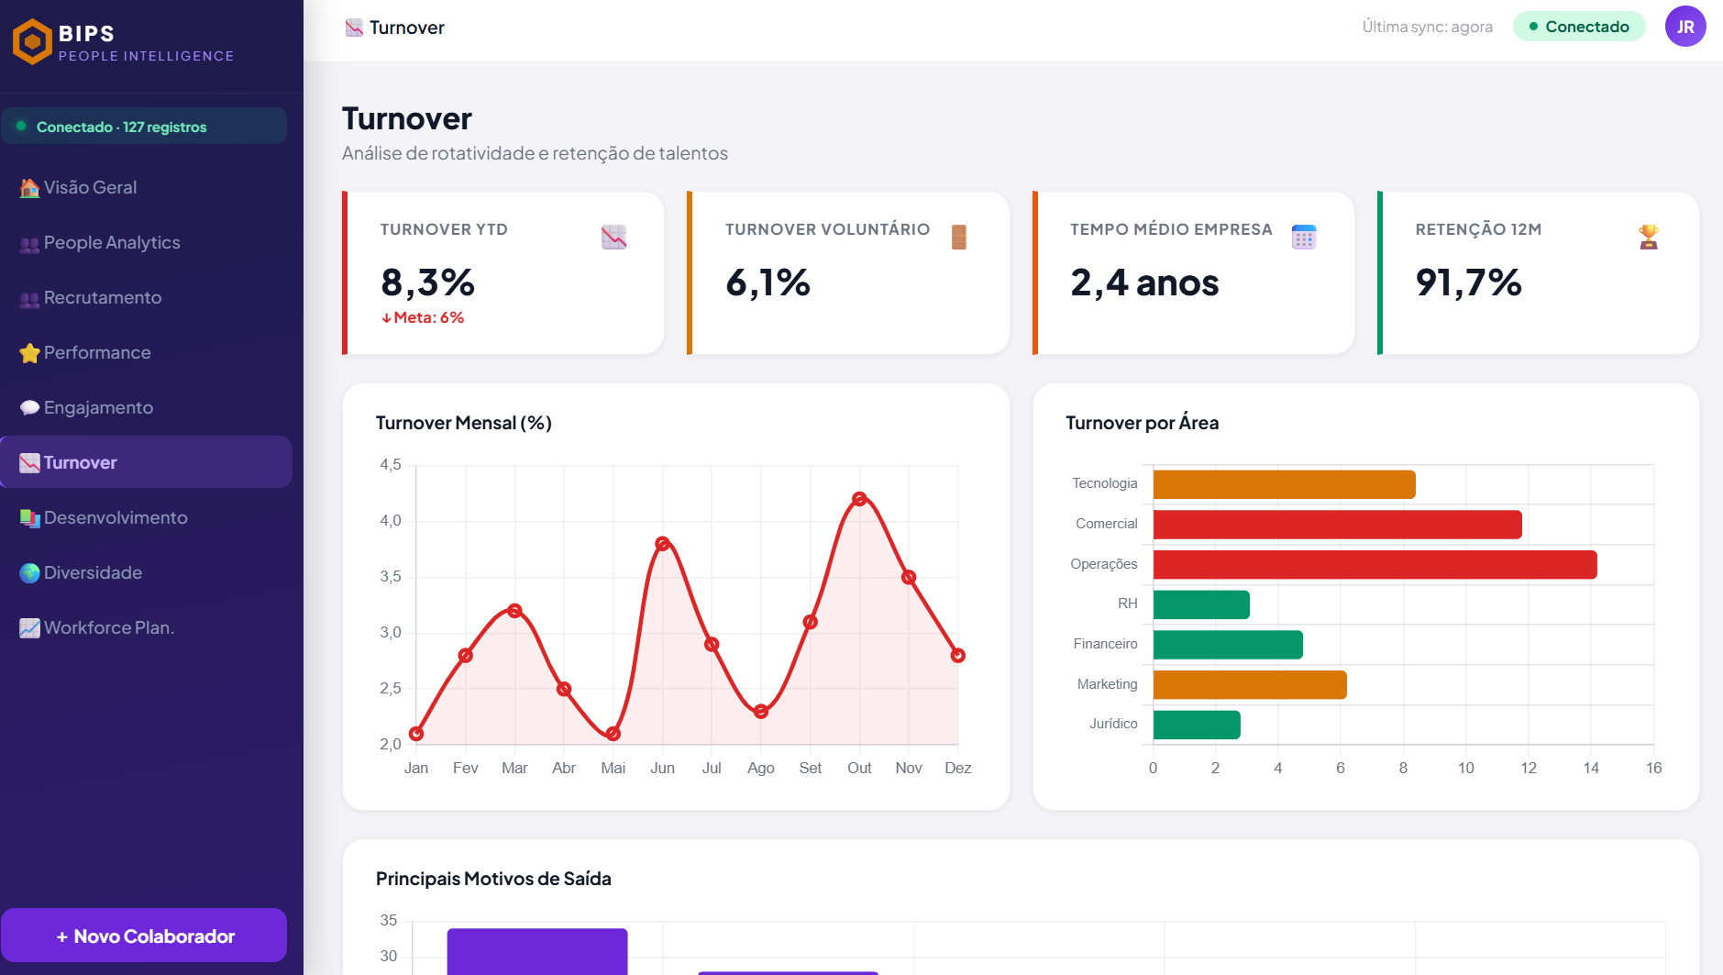
Task: Click the Tecnologia orange bar
Action: pos(1284,484)
